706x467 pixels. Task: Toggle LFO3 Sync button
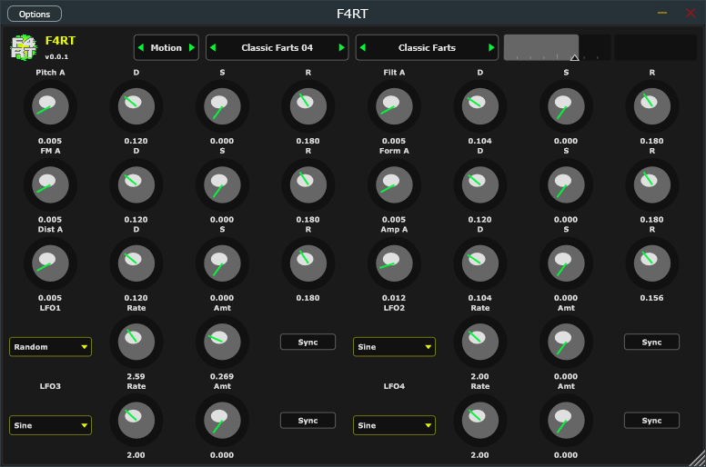click(x=308, y=421)
